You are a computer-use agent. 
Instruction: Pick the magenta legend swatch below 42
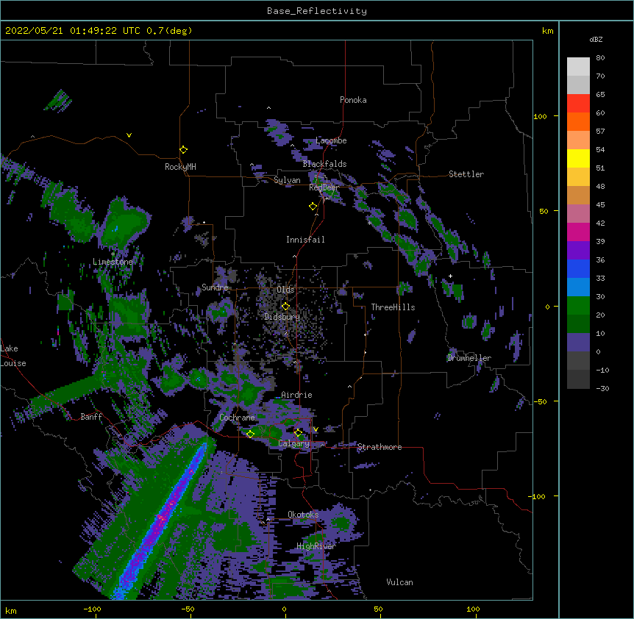578,232
